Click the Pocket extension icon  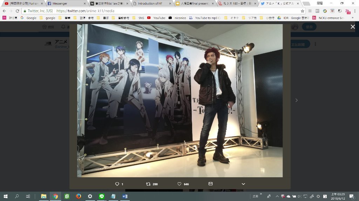[332, 11]
